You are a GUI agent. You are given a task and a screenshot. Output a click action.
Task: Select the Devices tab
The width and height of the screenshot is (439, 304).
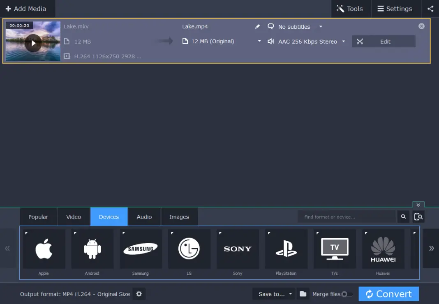109,216
